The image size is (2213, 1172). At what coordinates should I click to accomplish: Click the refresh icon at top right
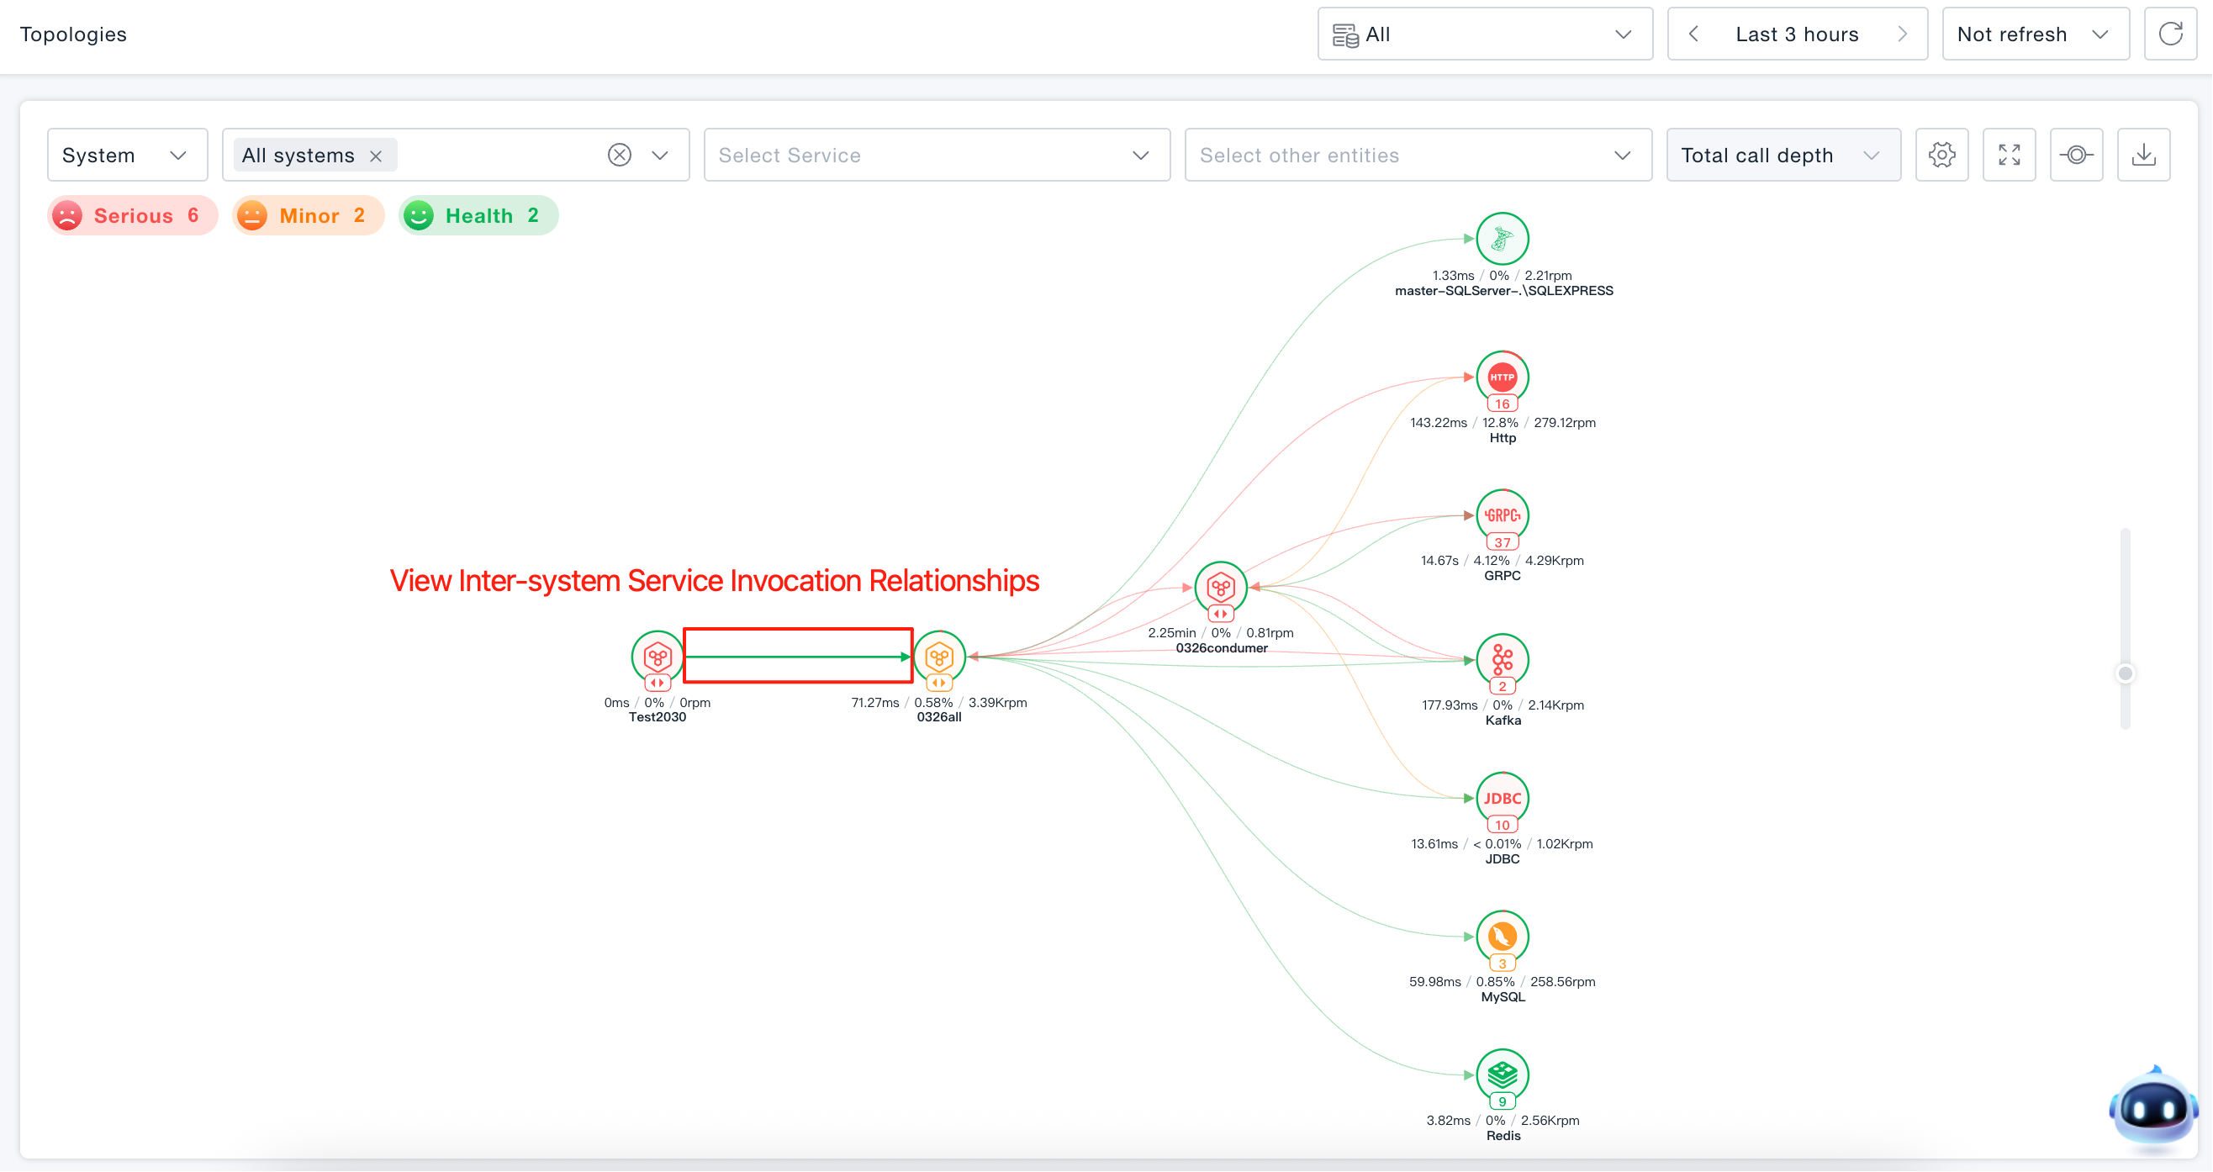pos(2170,34)
